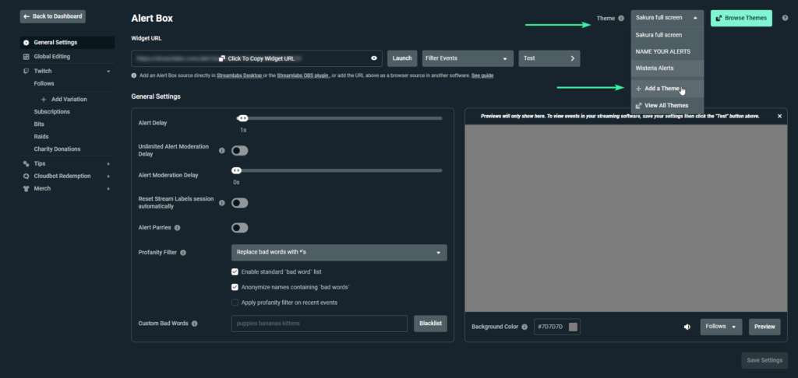Enable the Alert Parries switch
The height and width of the screenshot is (378, 798).
click(240, 228)
